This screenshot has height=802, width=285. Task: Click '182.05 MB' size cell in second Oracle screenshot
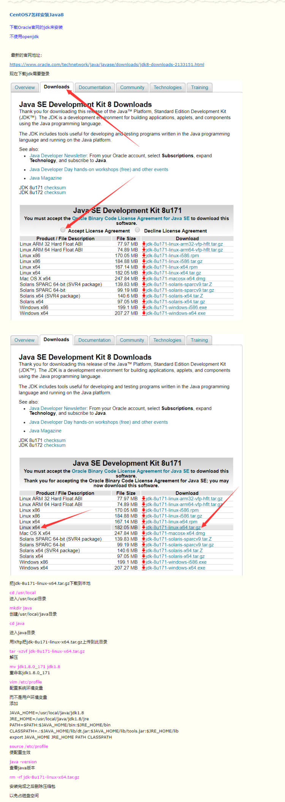click(126, 527)
